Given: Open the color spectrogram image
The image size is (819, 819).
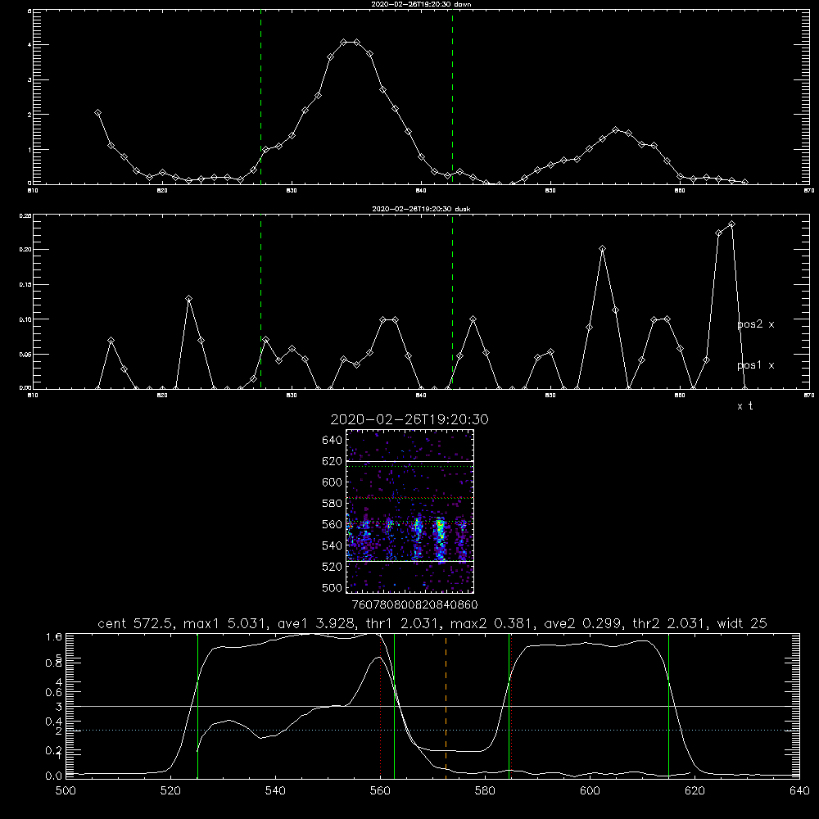Looking at the screenshot, I should pos(410,511).
